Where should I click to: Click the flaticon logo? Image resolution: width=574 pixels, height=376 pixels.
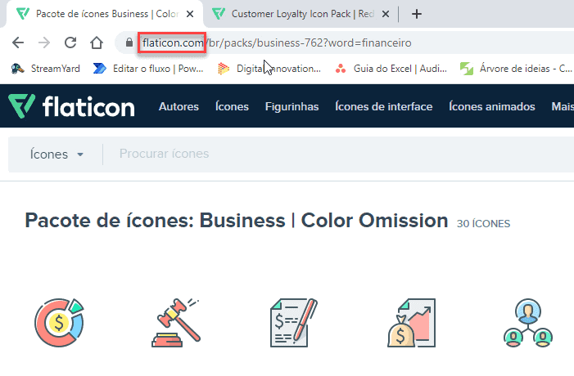click(x=71, y=106)
